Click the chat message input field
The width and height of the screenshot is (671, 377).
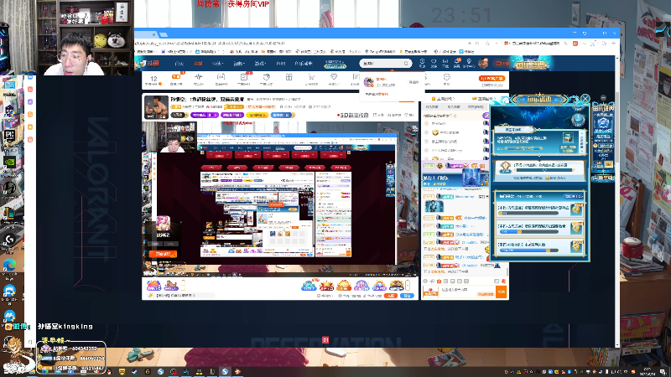pyautogui.click(x=467, y=292)
